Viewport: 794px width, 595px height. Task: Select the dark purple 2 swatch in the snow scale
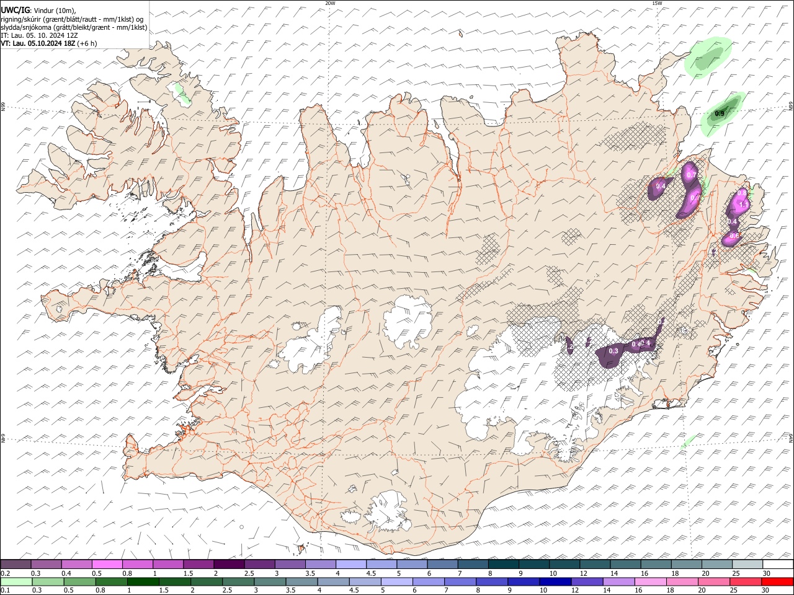229,564
